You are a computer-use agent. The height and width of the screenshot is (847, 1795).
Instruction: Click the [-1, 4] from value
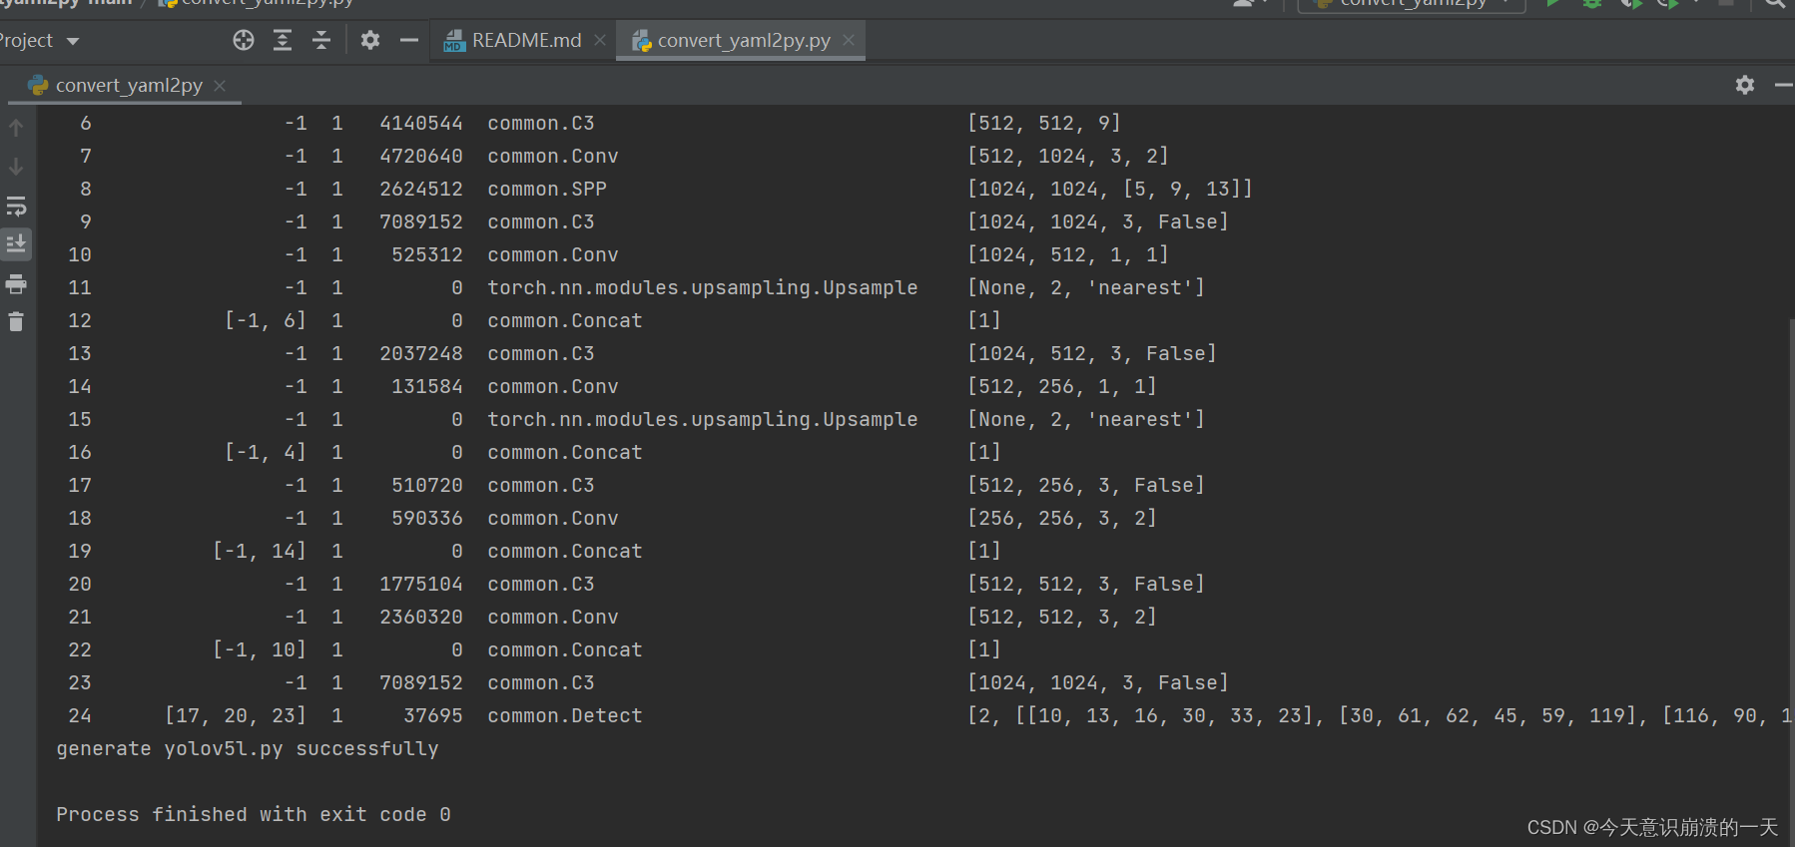(266, 452)
